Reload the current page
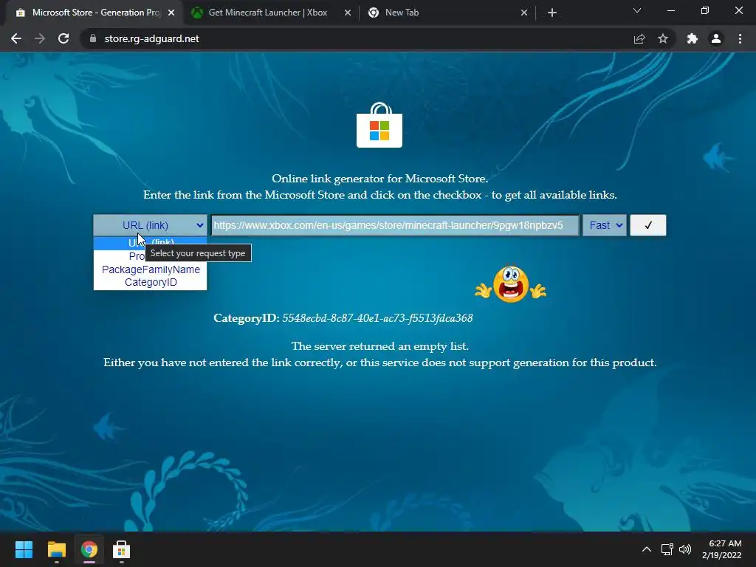 pos(63,38)
